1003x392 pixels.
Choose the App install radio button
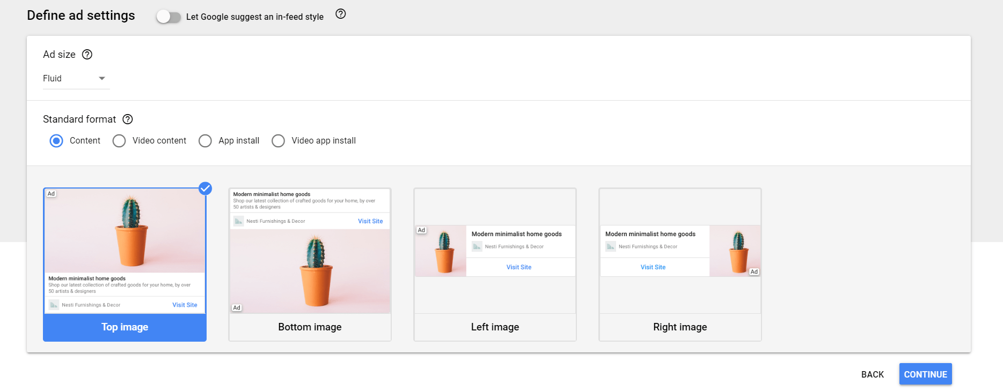click(205, 141)
